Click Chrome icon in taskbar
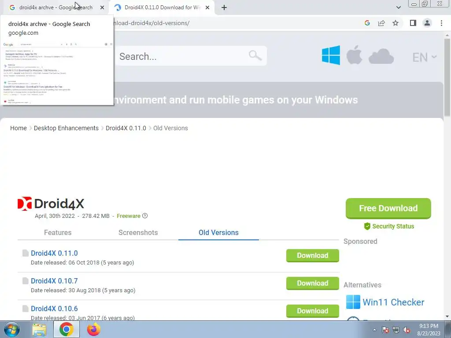Screen dimensions: 451x338 (67, 329)
